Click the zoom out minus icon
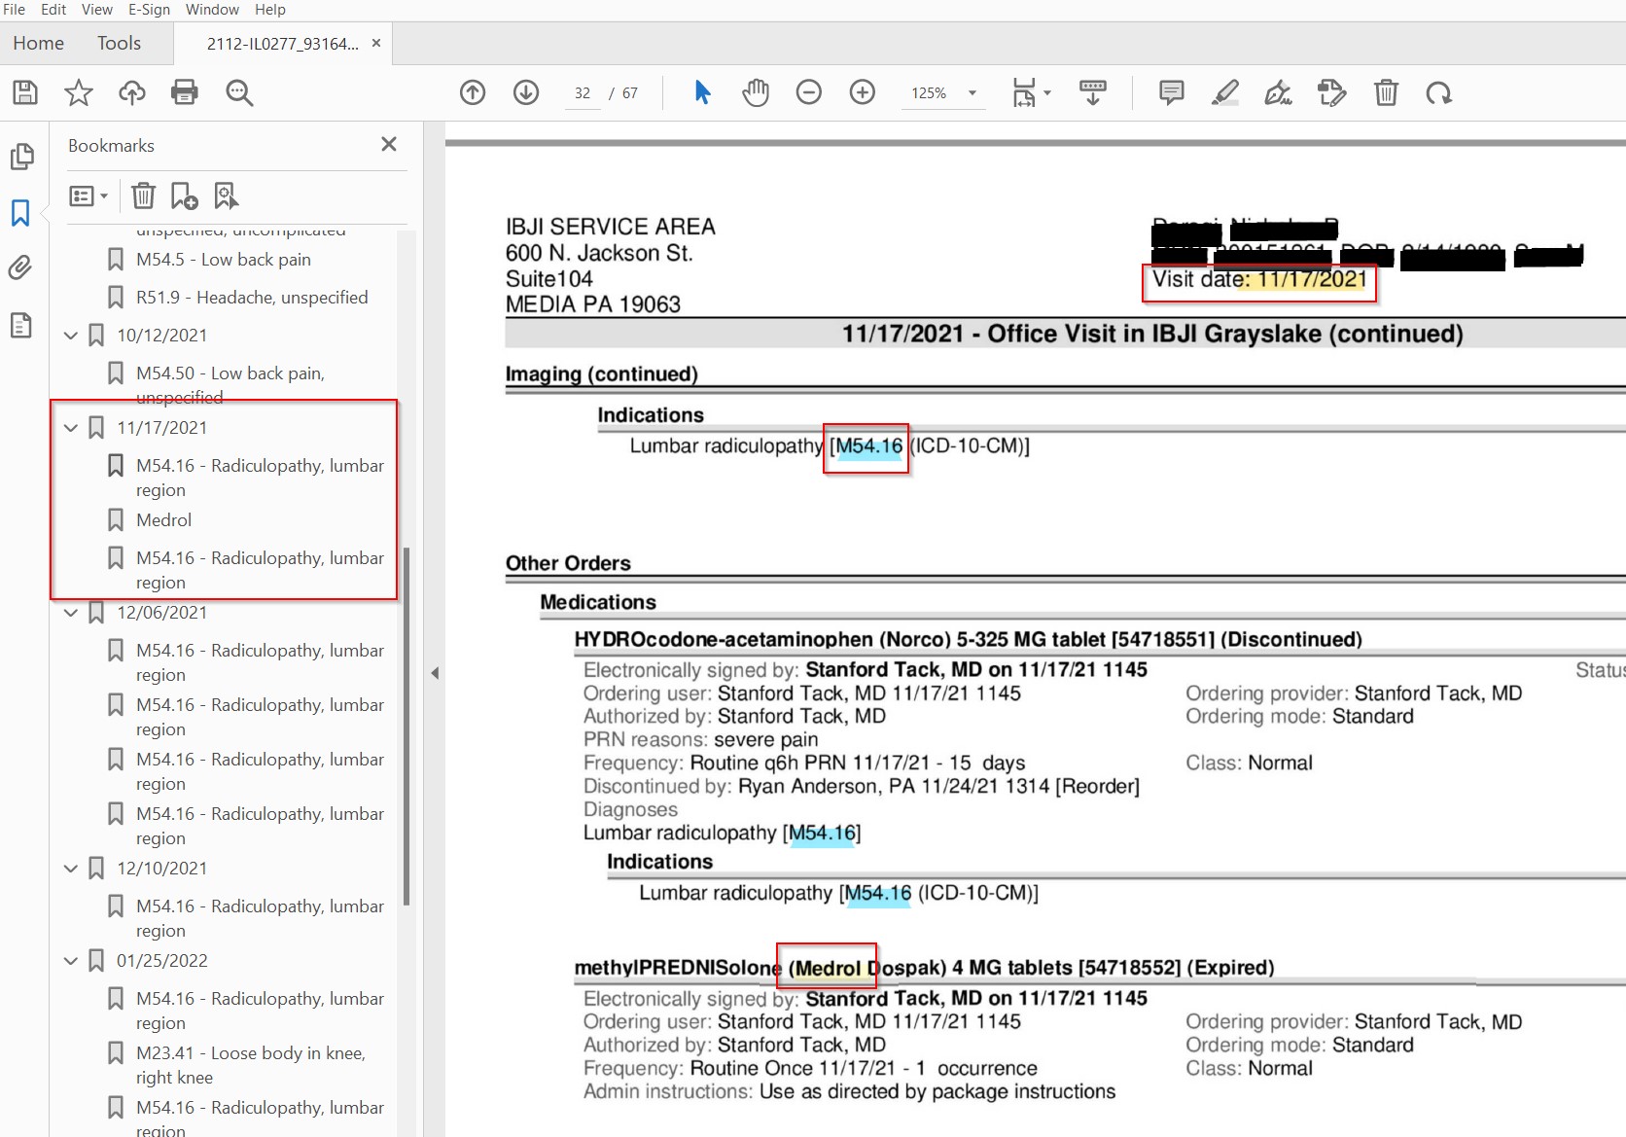Viewport: 1626px width, 1137px height. 808,93
